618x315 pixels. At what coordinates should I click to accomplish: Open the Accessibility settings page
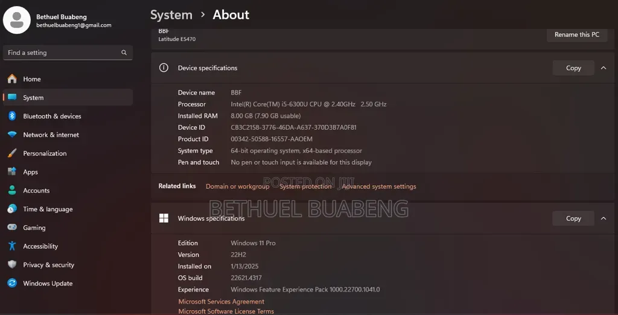[68, 246]
